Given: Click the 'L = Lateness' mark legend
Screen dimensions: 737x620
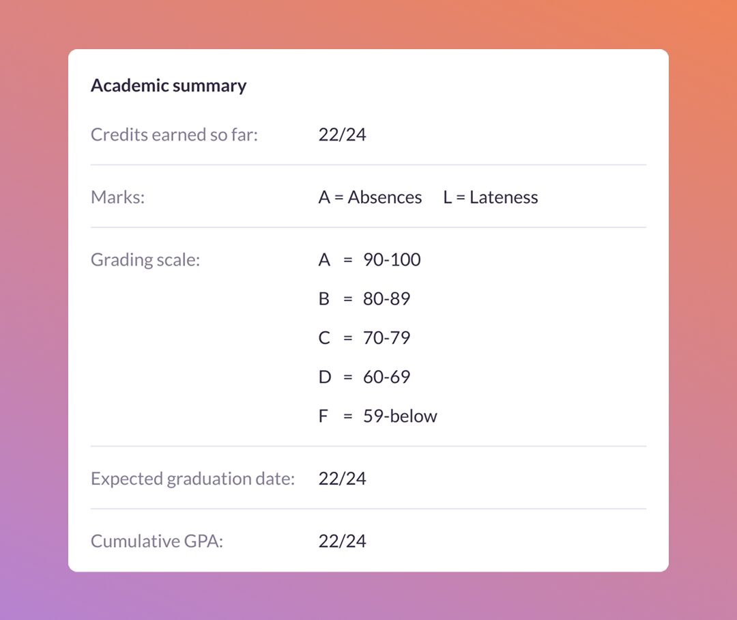Looking at the screenshot, I should point(490,197).
